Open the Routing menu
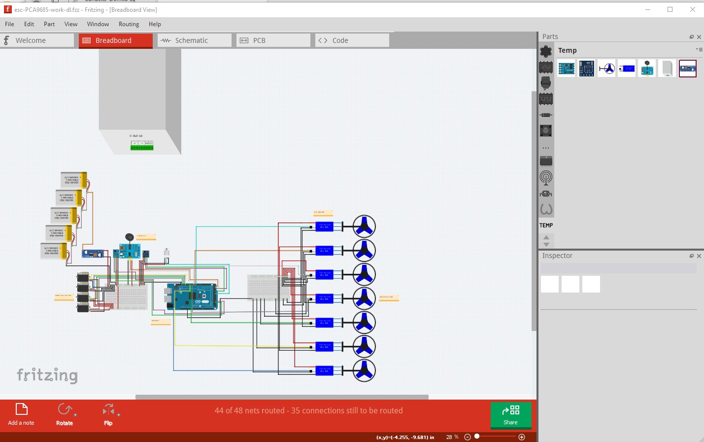Viewport: 704px width, 442px height. [129, 24]
